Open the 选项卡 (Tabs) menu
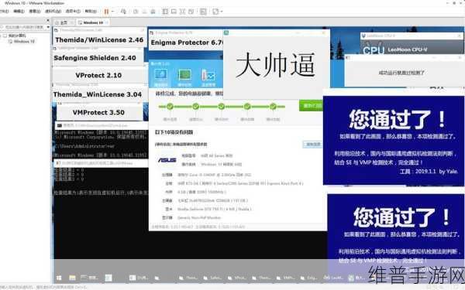 (x=73, y=12)
